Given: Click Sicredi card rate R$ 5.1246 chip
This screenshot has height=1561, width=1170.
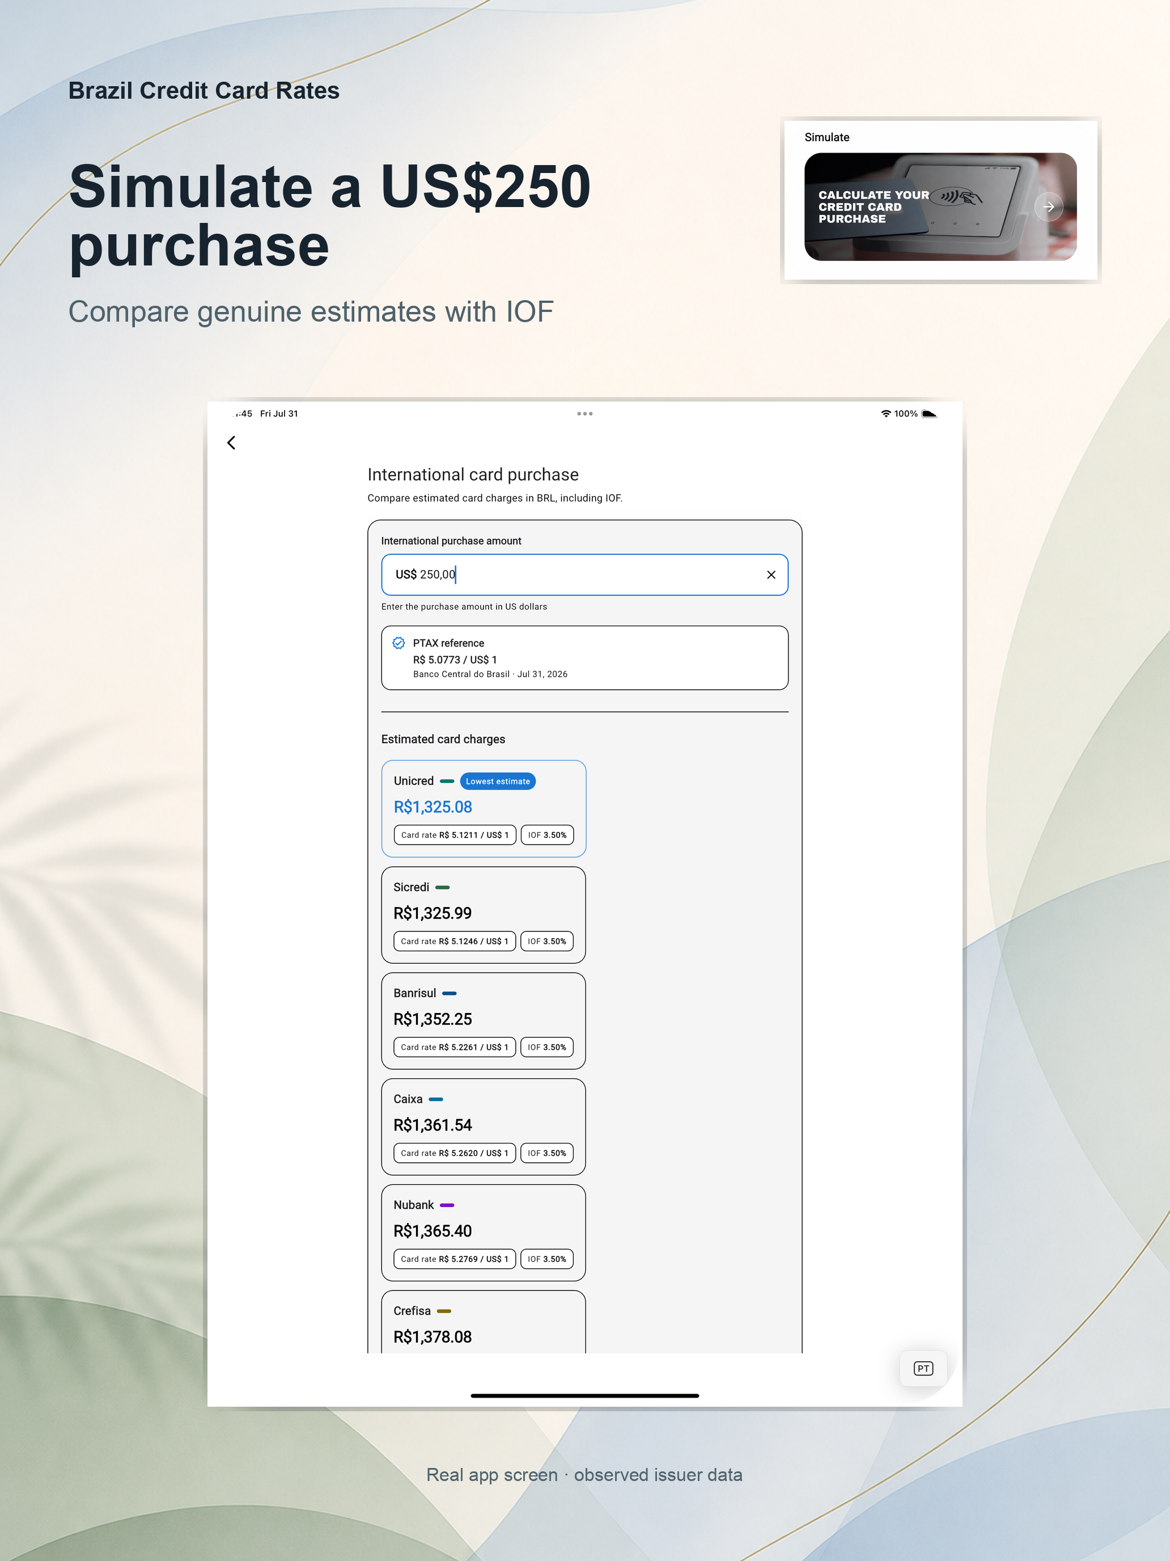Looking at the screenshot, I should 455,942.
